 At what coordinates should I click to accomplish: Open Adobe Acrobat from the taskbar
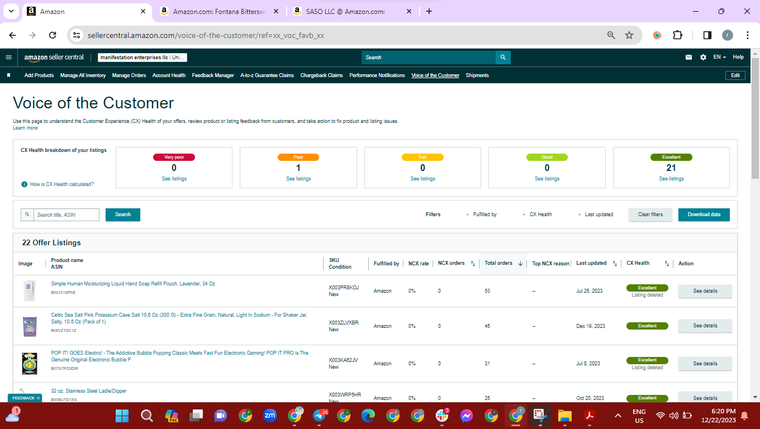tap(590, 416)
